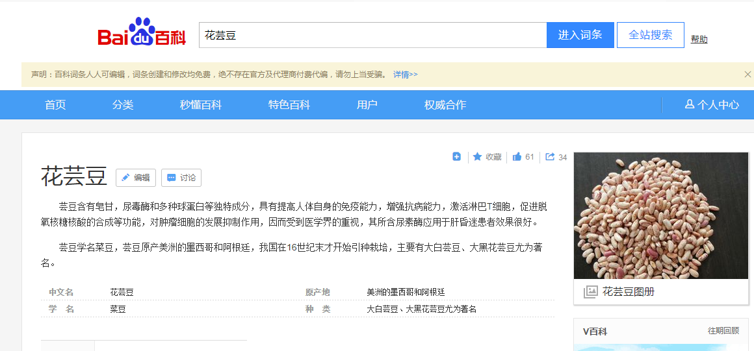Click the like count 61
The image size is (754, 351).
530,157
